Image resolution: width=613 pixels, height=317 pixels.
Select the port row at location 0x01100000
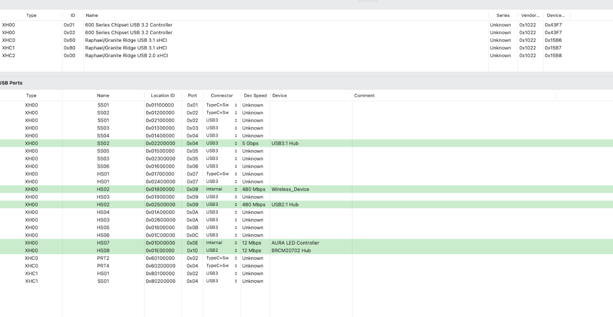[160, 105]
